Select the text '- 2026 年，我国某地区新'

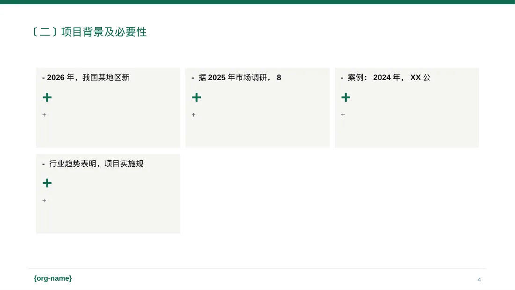(86, 78)
